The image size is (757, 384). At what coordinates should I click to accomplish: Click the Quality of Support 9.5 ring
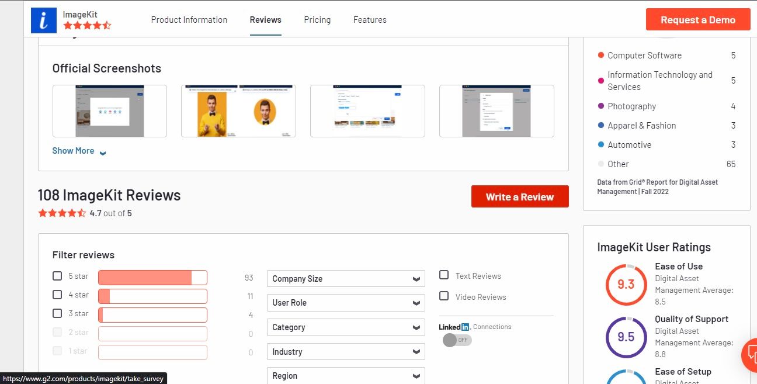626,337
